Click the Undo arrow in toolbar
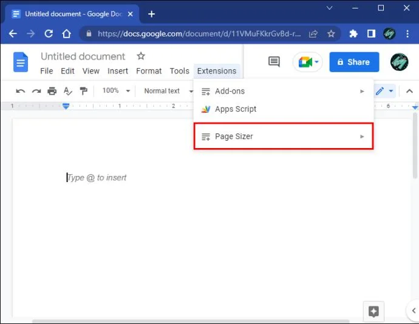419x324 pixels. [x=21, y=91]
